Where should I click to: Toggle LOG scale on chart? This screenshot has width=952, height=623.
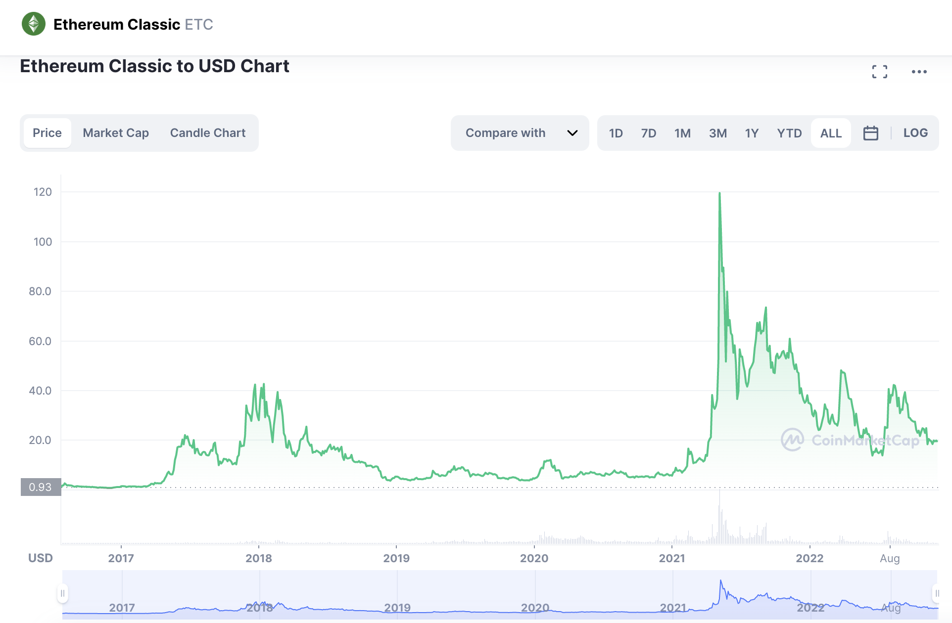click(x=915, y=133)
